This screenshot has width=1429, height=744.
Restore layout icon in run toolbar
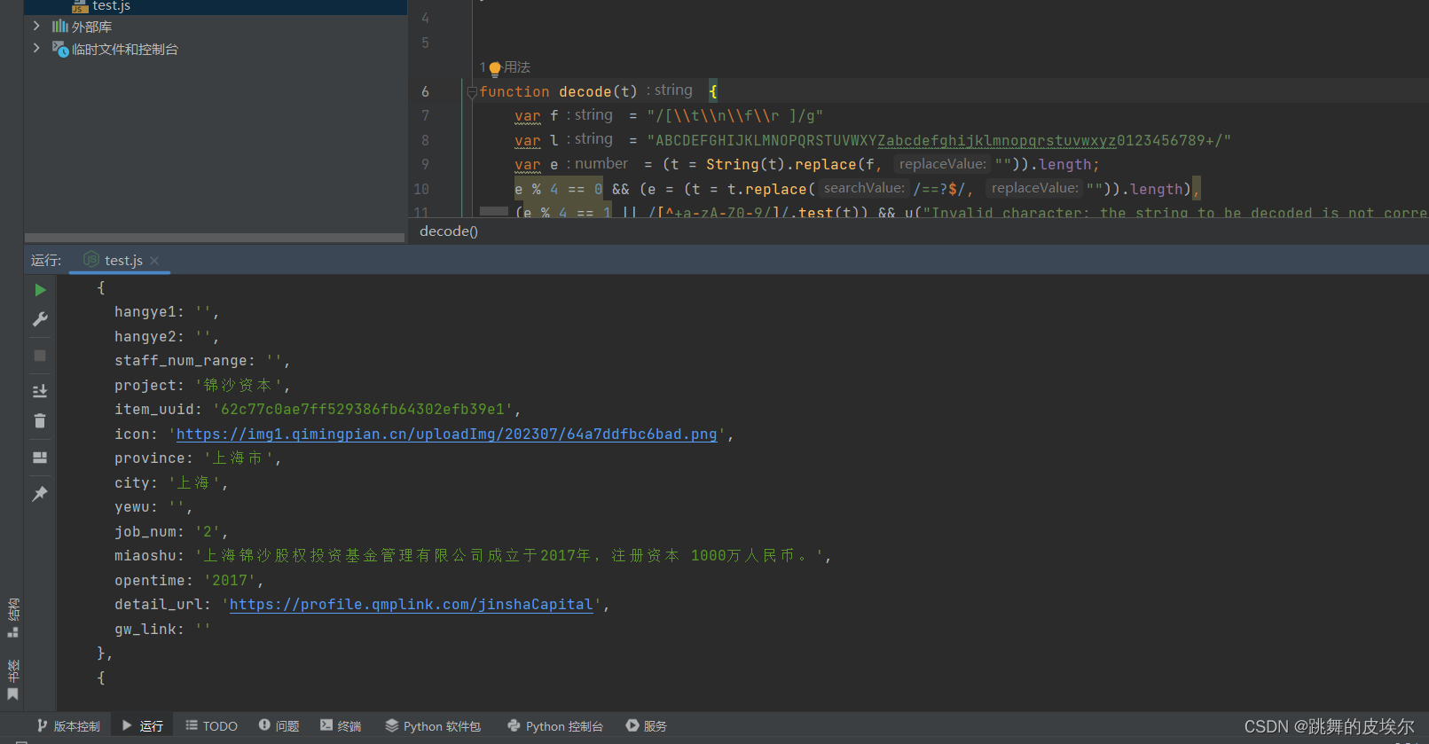point(40,458)
